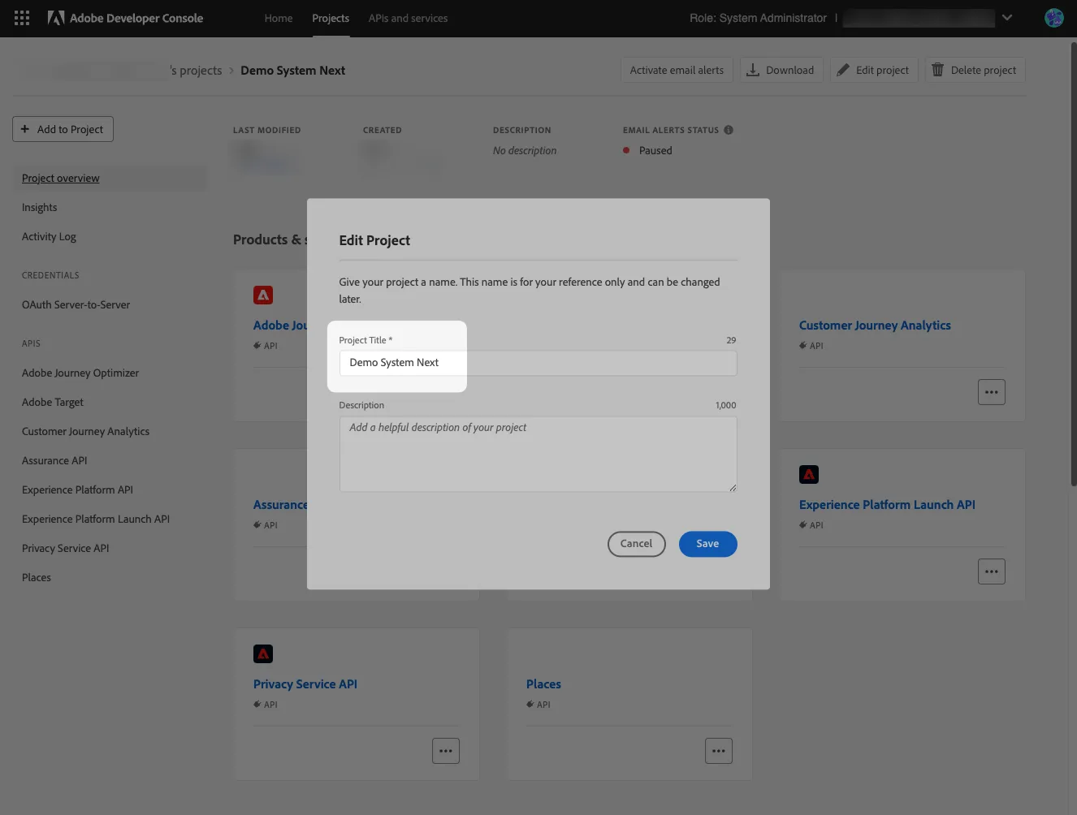Select Adobe Target in the sidebar
The image size is (1077, 815).
coord(53,403)
